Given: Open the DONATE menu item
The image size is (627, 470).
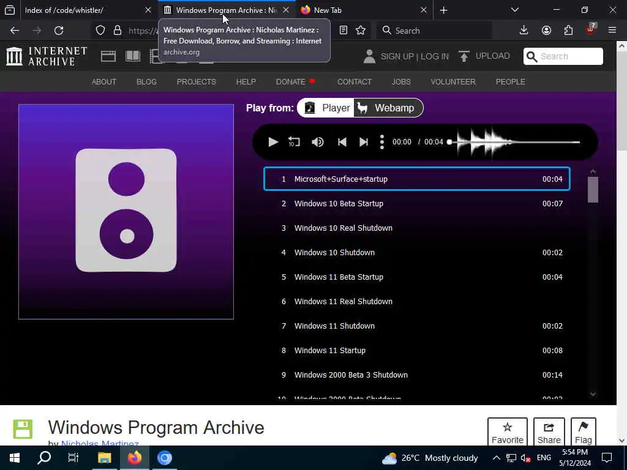Looking at the screenshot, I should point(296,81).
